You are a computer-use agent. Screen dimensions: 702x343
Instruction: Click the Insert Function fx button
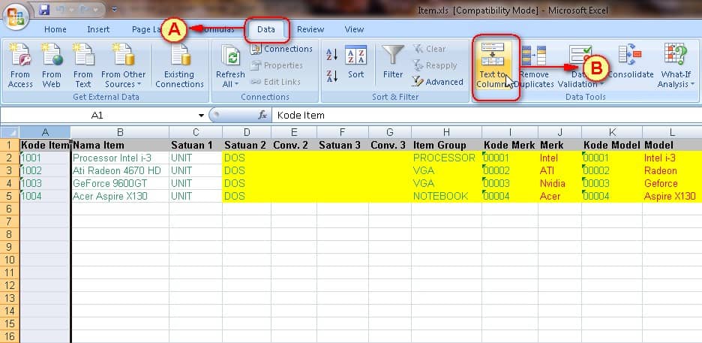click(262, 116)
